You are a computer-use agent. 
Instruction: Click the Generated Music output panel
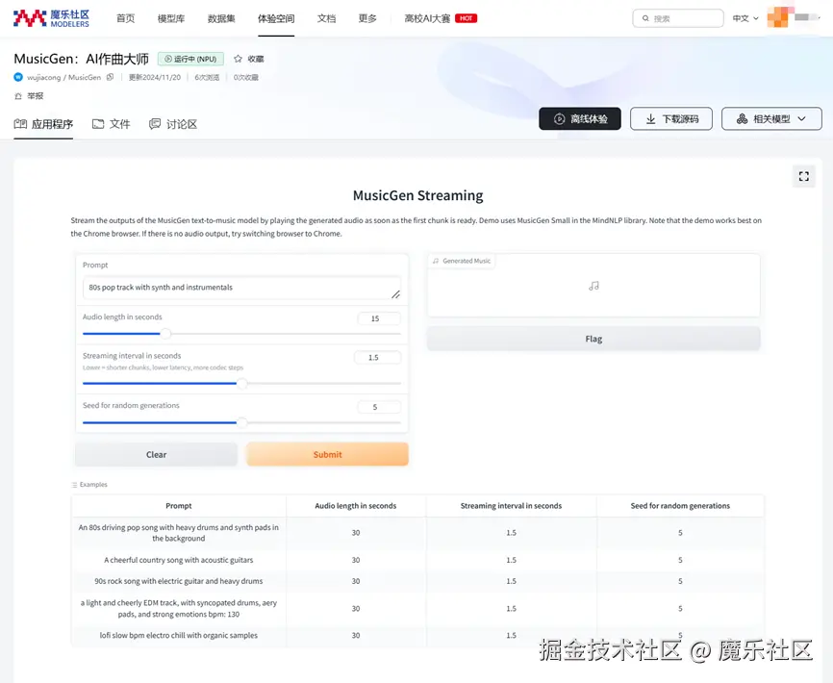[x=593, y=286]
